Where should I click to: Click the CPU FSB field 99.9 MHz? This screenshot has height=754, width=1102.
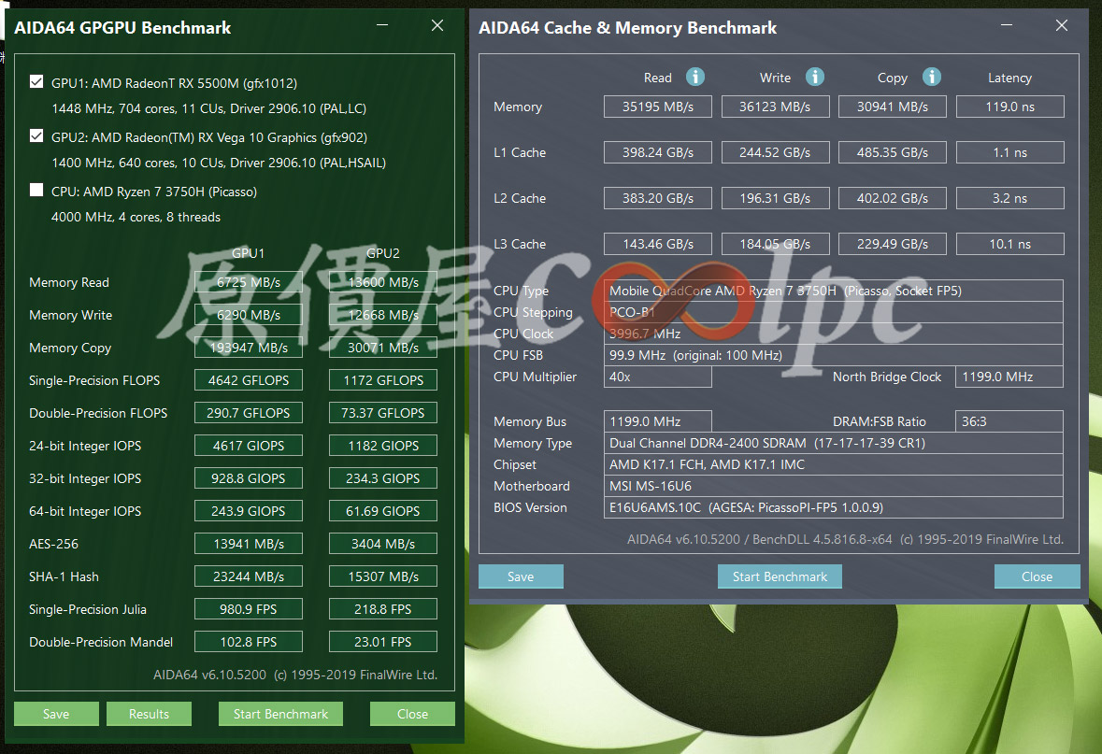(x=834, y=356)
